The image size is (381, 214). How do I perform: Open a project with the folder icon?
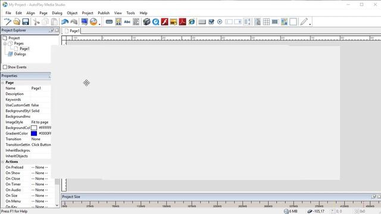click(17, 22)
